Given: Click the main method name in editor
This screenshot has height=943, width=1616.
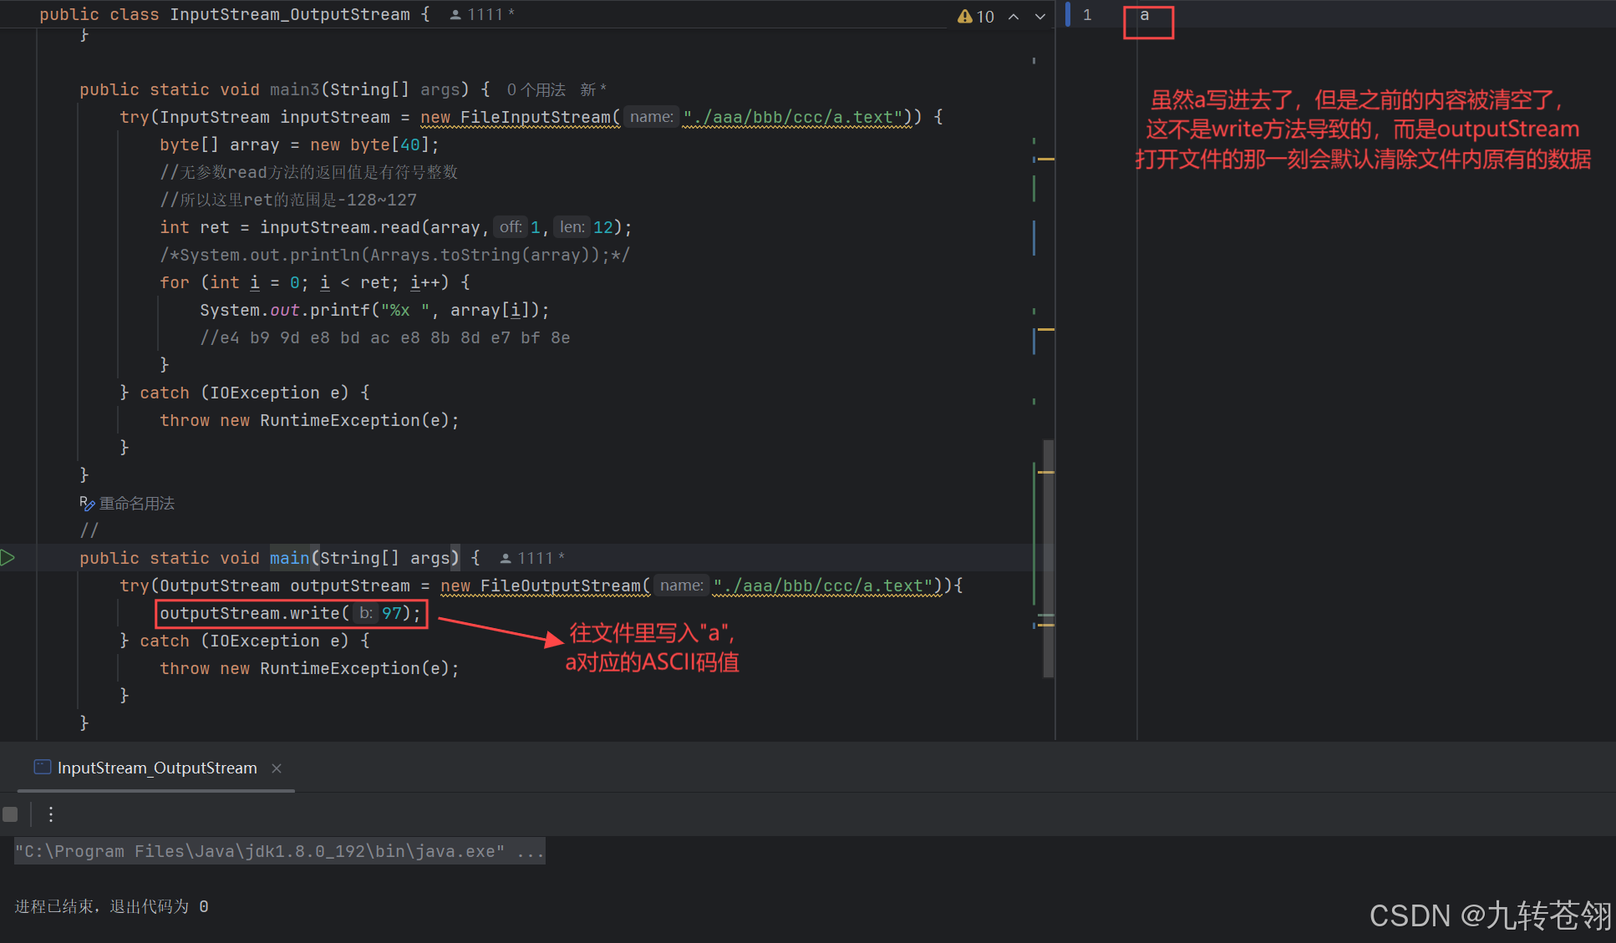Looking at the screenshot, I should [x=289, y=558].
